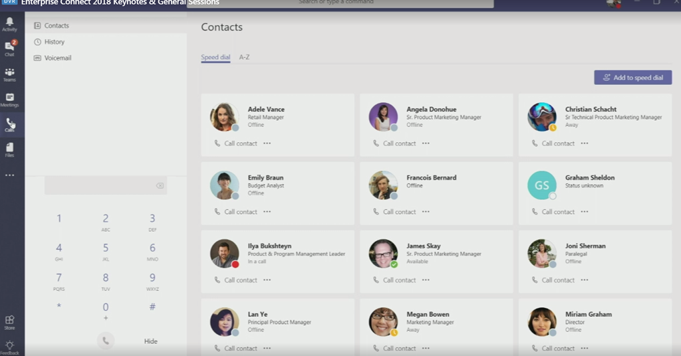Open the Files icon in sidebar

coord(9,149)
